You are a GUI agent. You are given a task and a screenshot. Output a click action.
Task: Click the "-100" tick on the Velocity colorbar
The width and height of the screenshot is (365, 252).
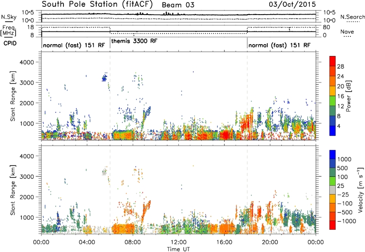[345, 203]
